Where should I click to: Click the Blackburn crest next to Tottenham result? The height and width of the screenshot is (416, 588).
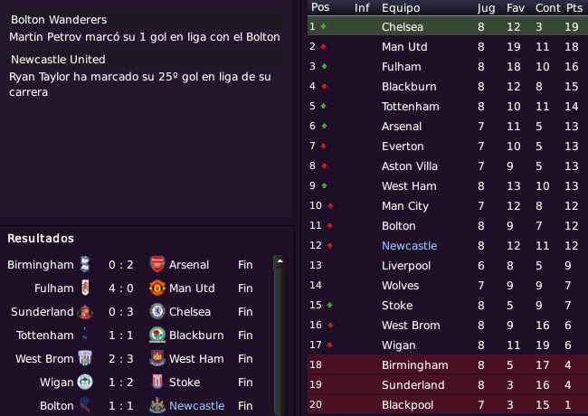[157, 335]
